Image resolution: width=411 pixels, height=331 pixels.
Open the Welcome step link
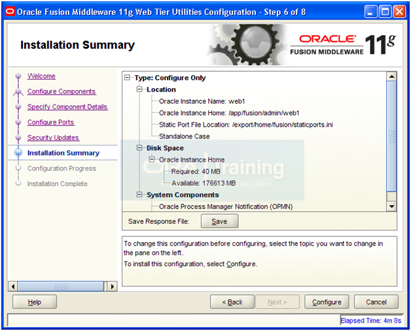(x=41, y=76)
